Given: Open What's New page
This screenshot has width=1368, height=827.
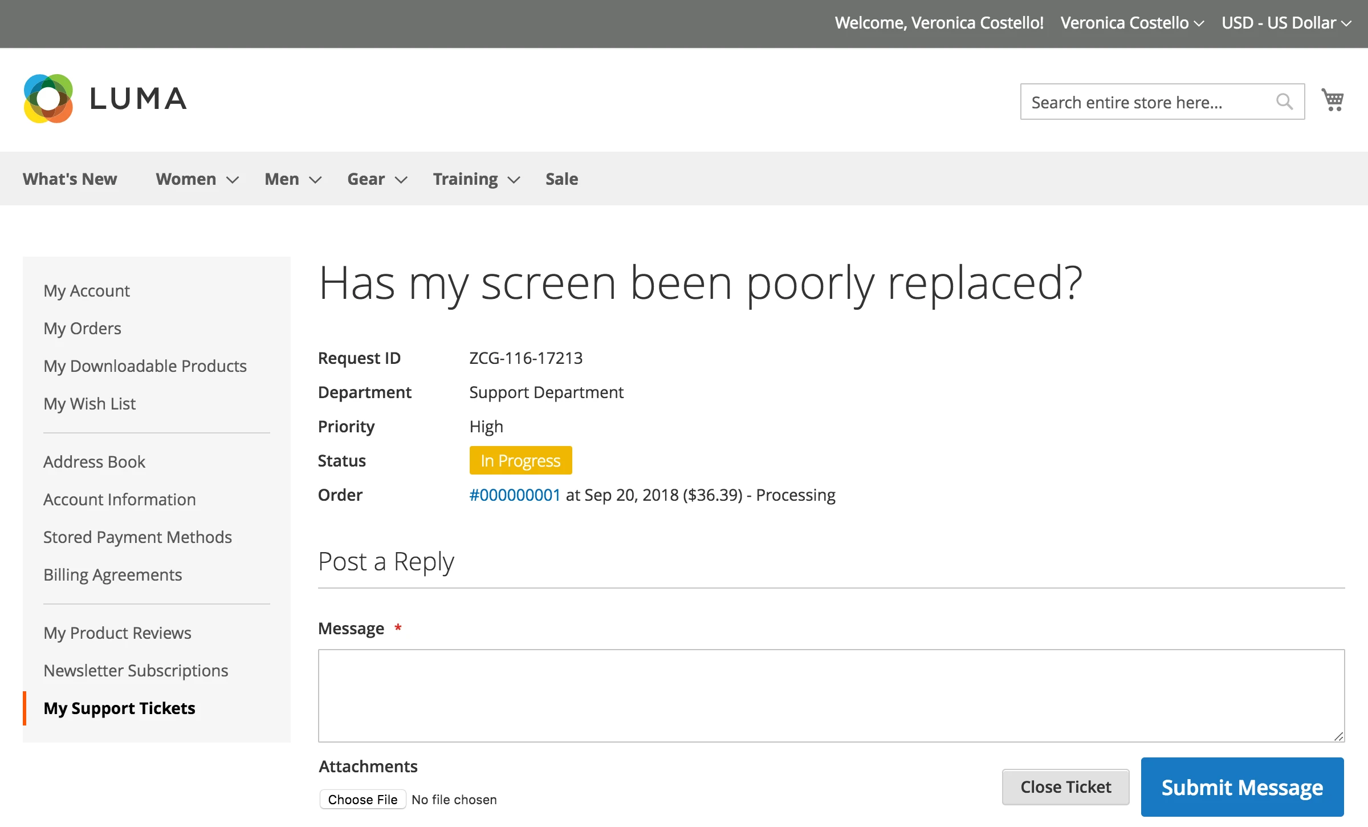Looking at the screenshot, I should 70,179.
